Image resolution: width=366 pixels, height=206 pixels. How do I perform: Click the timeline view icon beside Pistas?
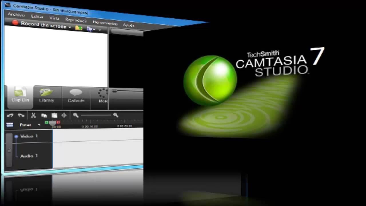pos(10,125)
